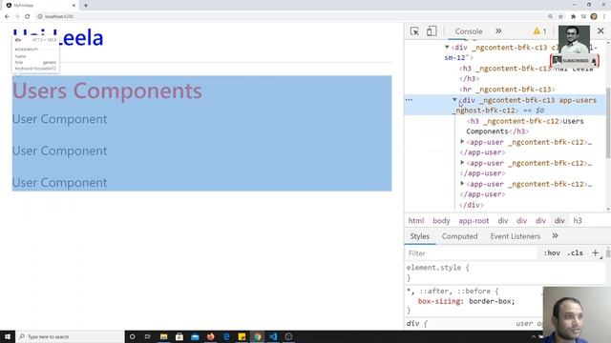
Task: Select the hr element in DOM tree
Action: point(507,90)
